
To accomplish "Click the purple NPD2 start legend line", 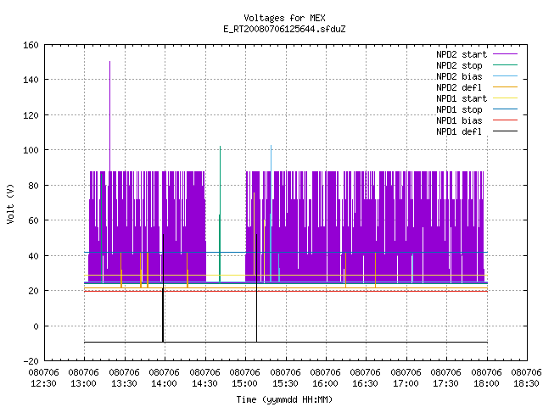I will pos(505,54).
